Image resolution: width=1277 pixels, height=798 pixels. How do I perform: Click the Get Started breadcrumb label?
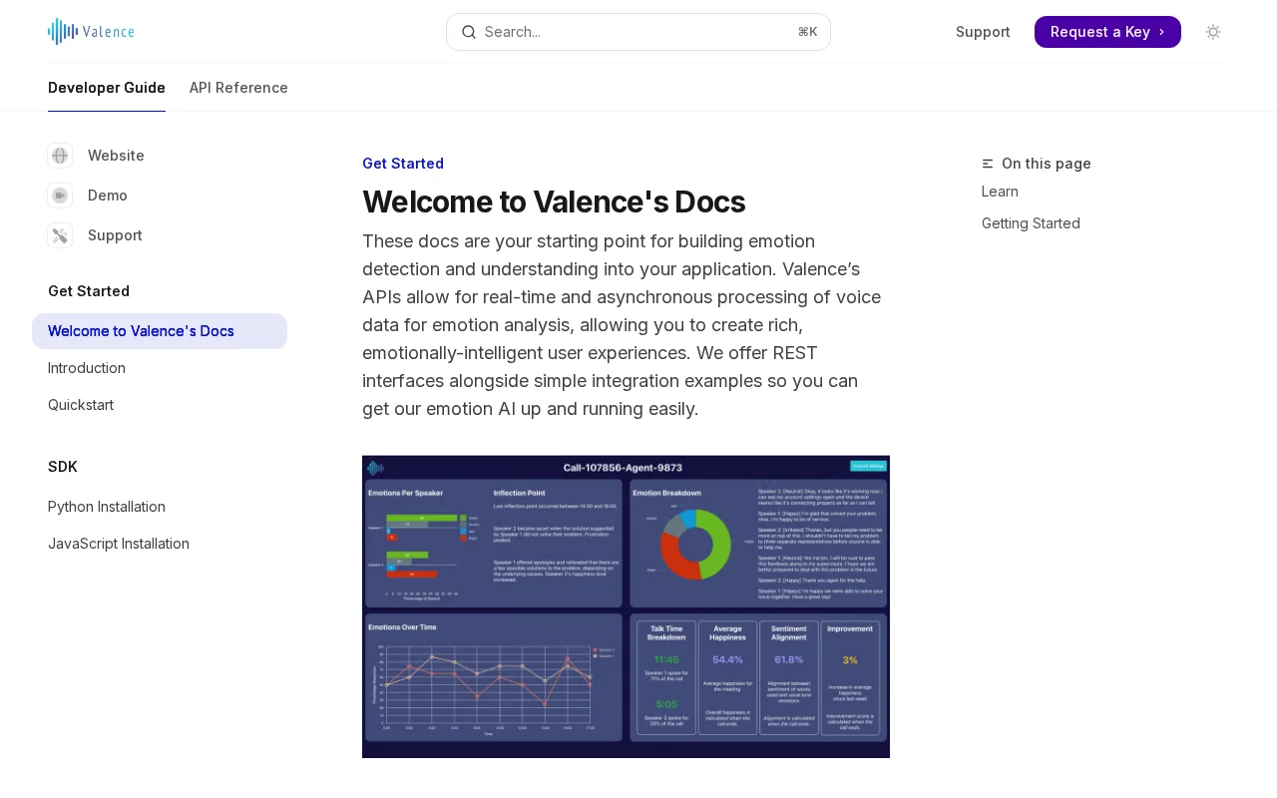(403, 164)
